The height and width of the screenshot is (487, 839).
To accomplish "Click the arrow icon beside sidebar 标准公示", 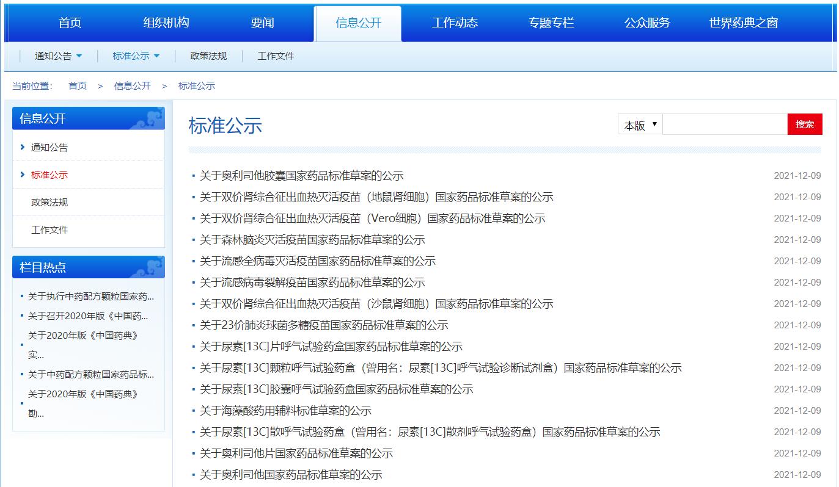I will (23, 175).
